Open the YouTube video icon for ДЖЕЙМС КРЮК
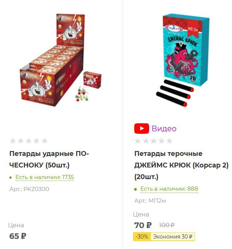The width and height of the screenshot is (232, 249). point(141,128)
